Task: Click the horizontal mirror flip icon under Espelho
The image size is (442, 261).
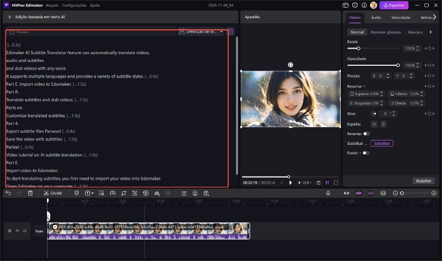Action: 374,124
